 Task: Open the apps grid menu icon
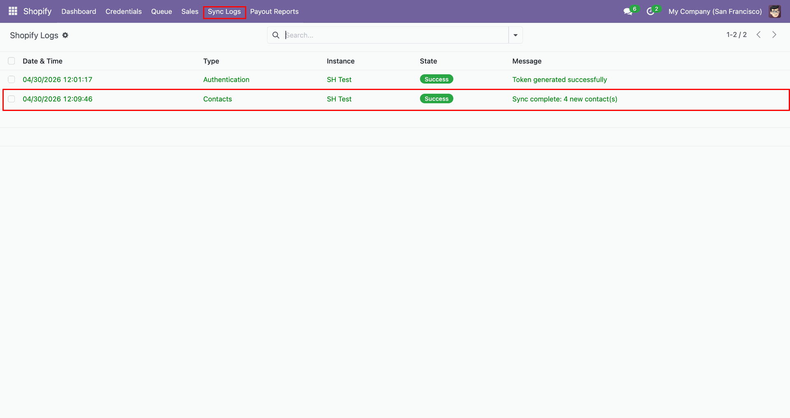[13, 11]
